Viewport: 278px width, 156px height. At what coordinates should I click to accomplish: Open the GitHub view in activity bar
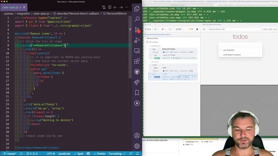tap(137, 72)
